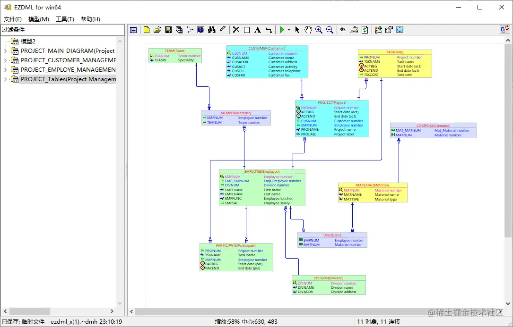
Task: Expand the PROJECT_CUSTOMER_MANAGEMENT tree node
Action: coord(5,60)
